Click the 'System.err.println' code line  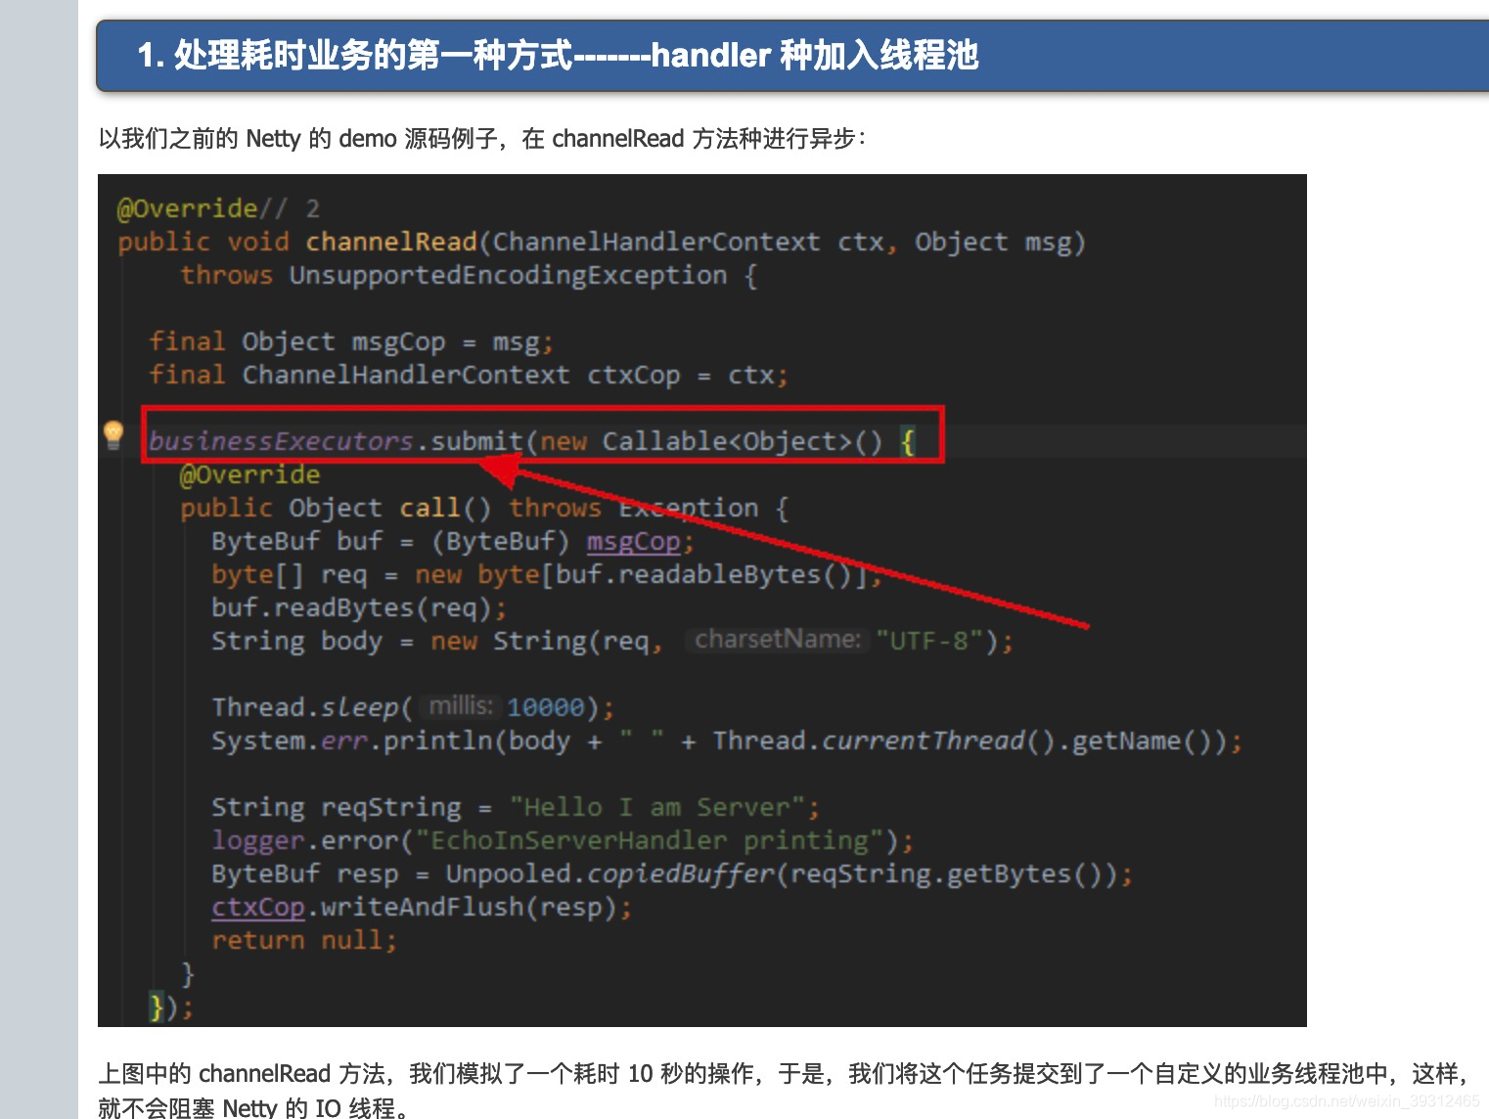click(727, 741)
